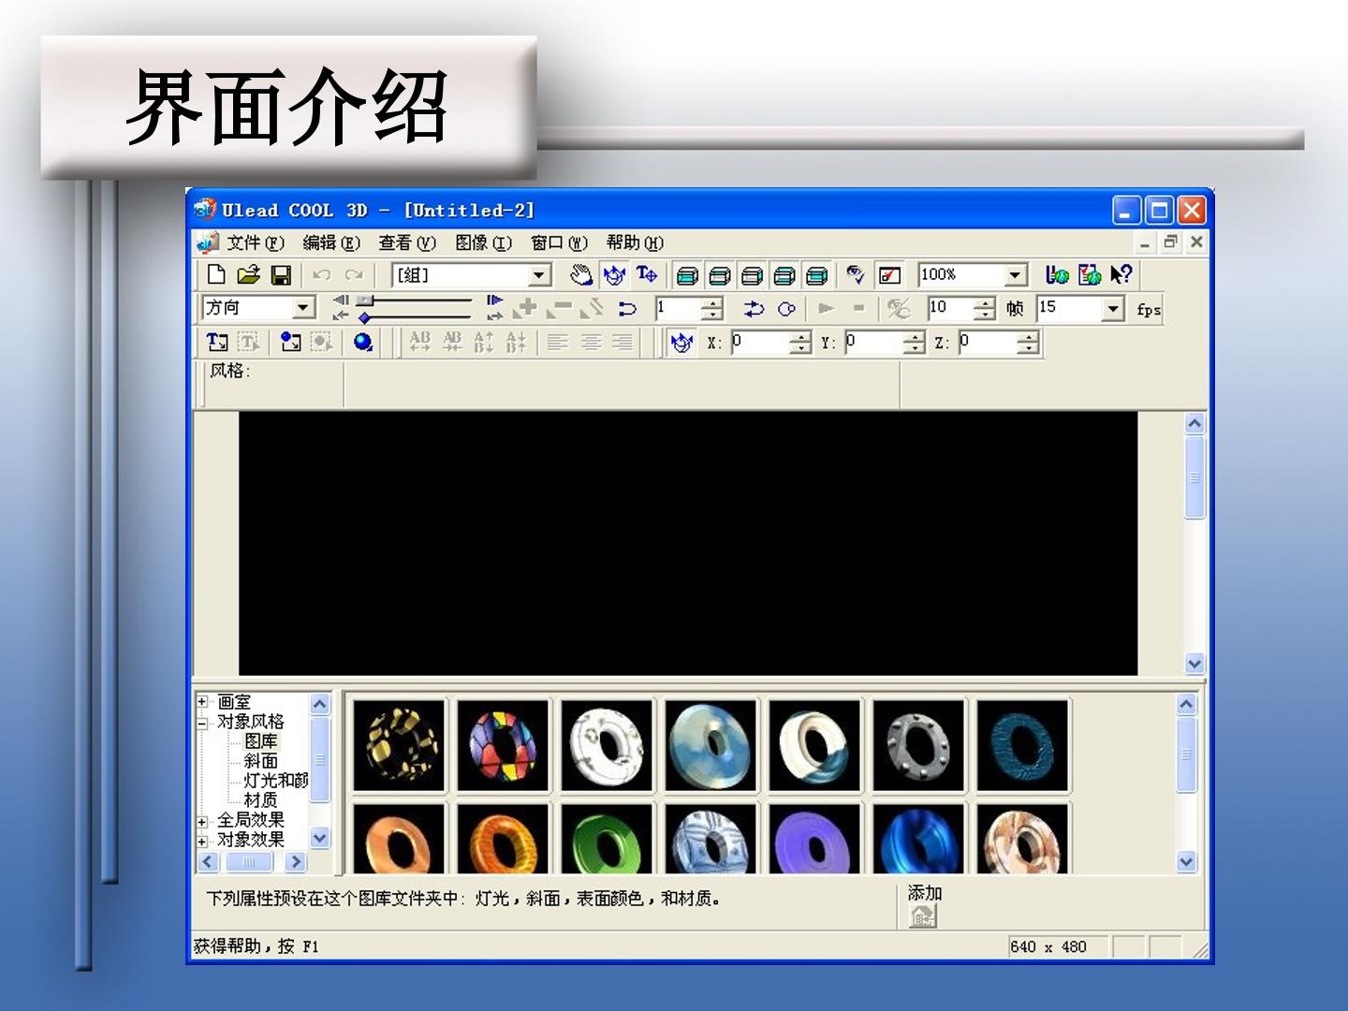
Task: Click the red-marked panel icon before the zoom box
Action: 889,275
